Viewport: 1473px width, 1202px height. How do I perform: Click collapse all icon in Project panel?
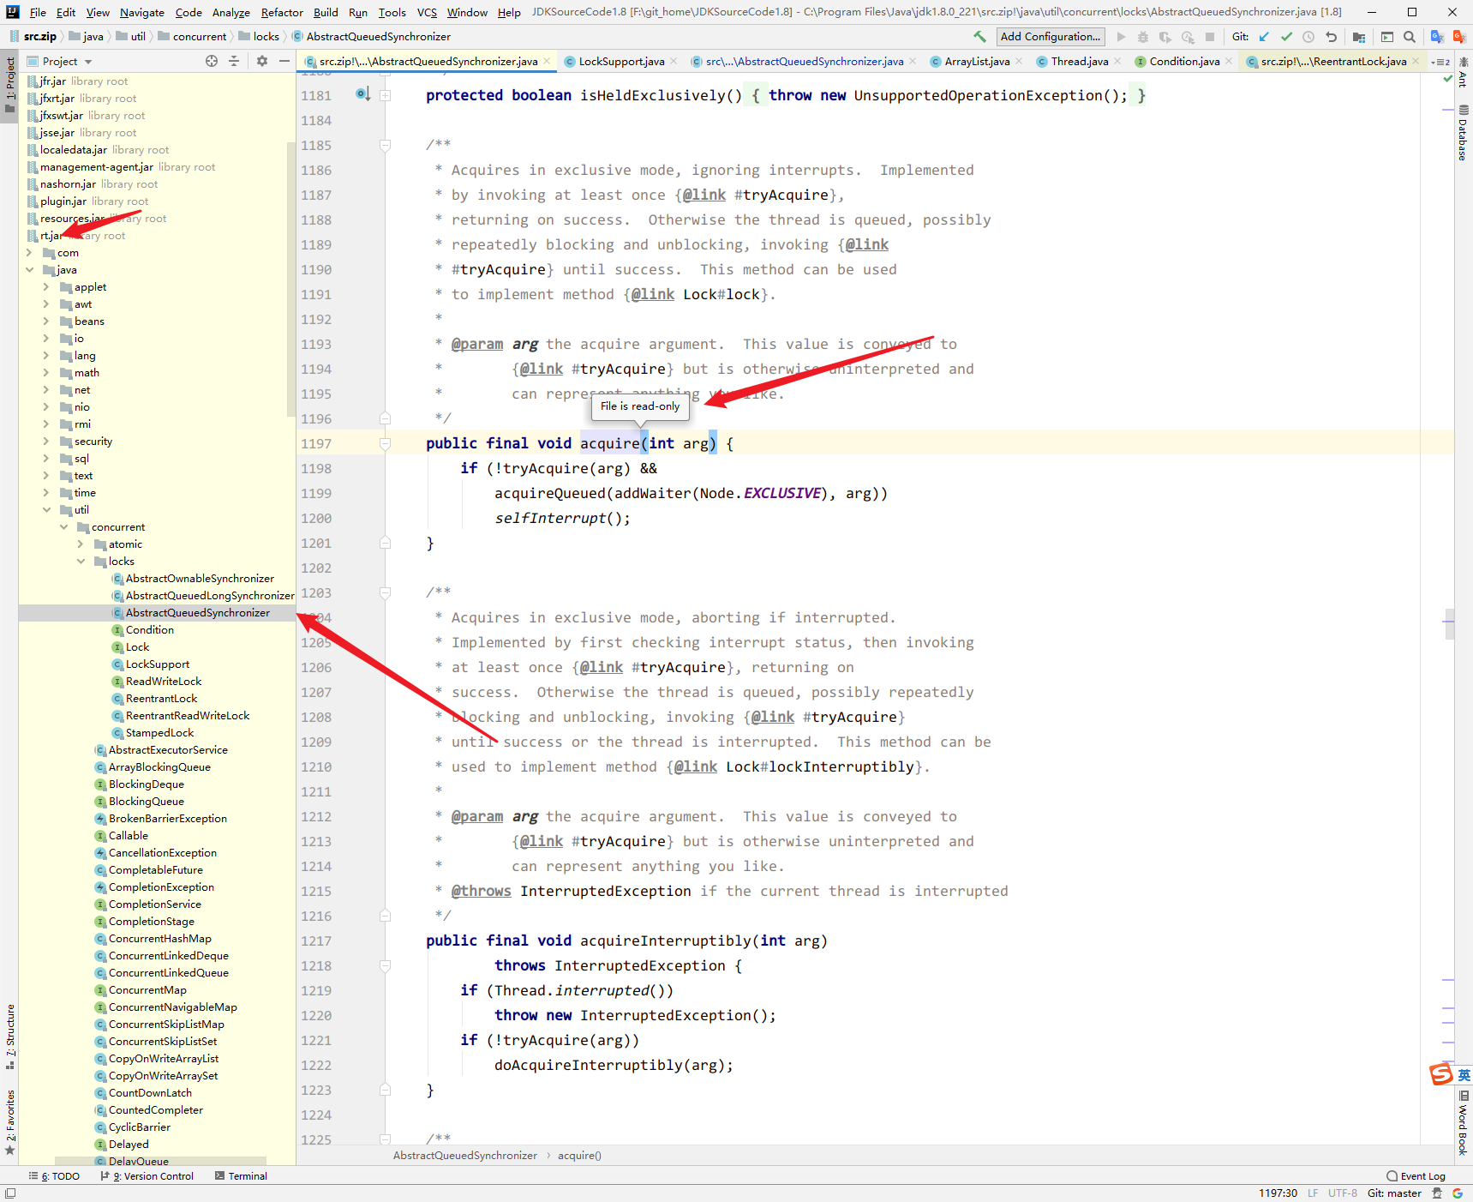(x=234, y=61)
